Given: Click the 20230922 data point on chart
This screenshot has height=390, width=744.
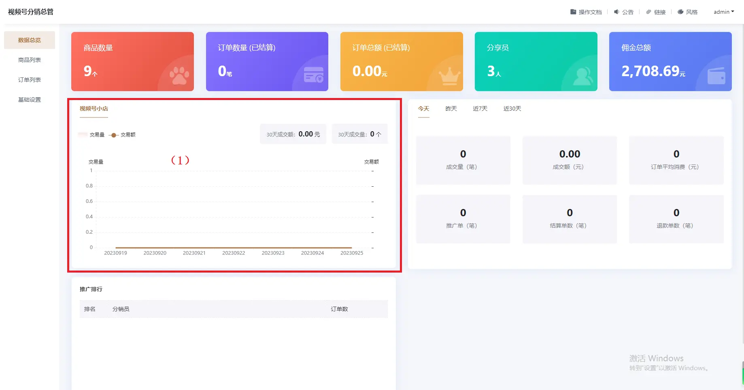Looking at the screenshot, I should point(234,247).
